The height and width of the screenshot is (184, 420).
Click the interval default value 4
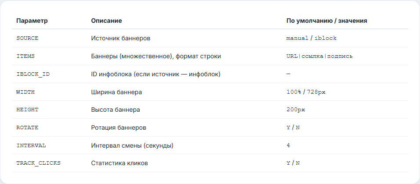click(x=288, y=145)
